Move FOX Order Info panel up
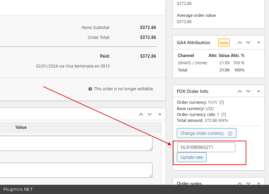269x194 pixels. point(240,91)
